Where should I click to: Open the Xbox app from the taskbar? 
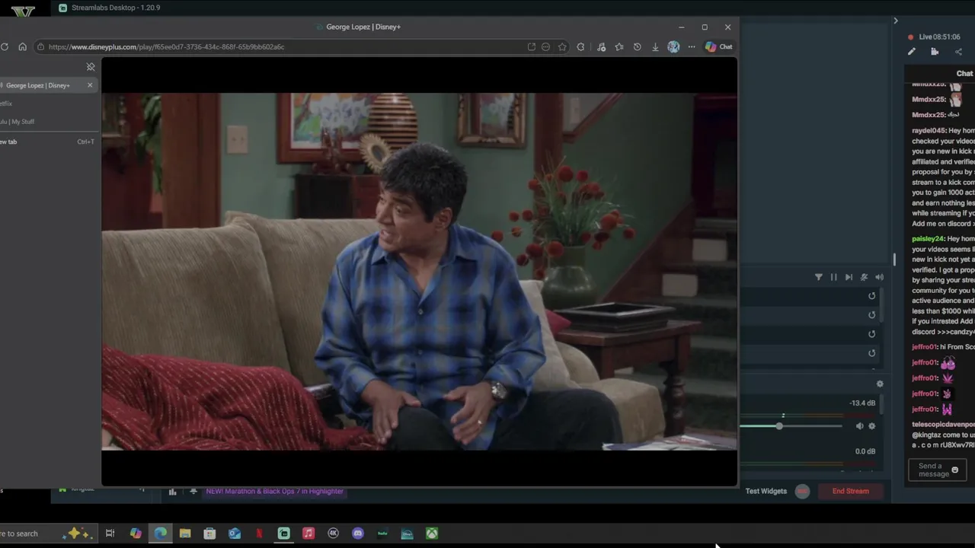coord(432,534)
